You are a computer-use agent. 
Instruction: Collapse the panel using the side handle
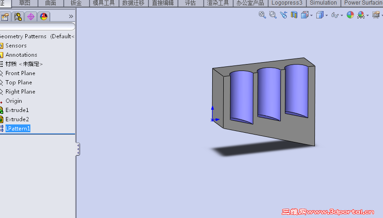pos(78,149)
